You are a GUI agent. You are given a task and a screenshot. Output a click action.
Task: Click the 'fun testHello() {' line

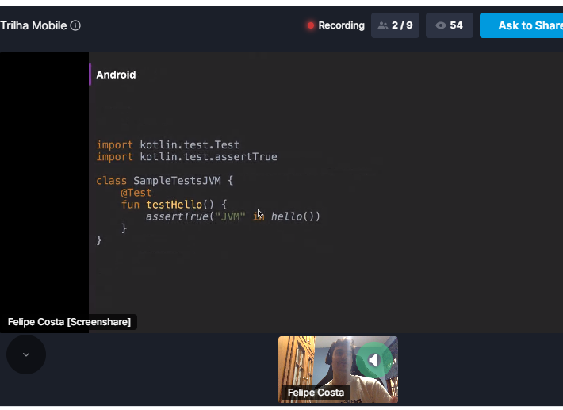tap(174, 205)
